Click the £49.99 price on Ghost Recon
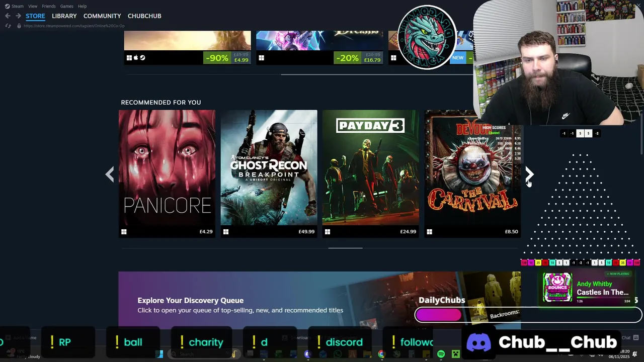 [x=306, y=232]
